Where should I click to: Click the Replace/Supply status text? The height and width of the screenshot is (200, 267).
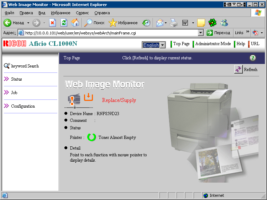[119, 100]
